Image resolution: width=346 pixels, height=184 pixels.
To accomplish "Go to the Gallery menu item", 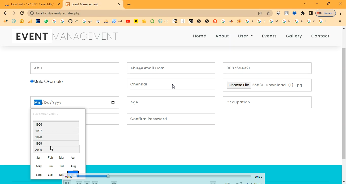I will (294, 36).
